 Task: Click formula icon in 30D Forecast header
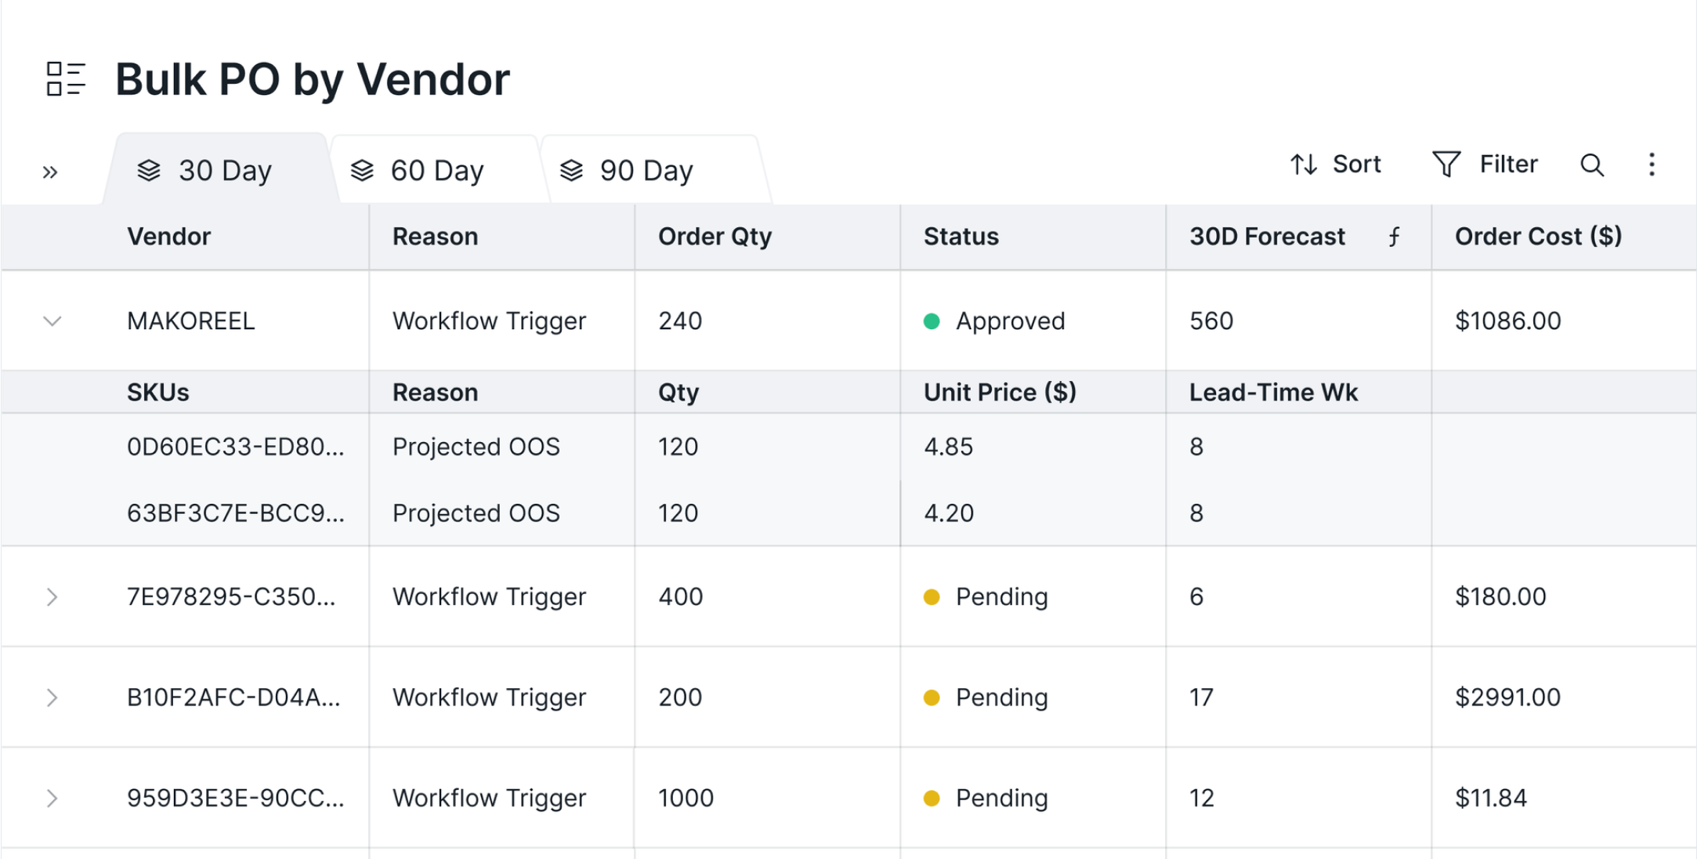point(1395,237)
